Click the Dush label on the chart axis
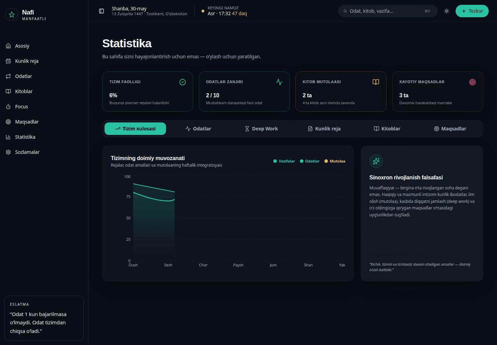 (133, 265)
